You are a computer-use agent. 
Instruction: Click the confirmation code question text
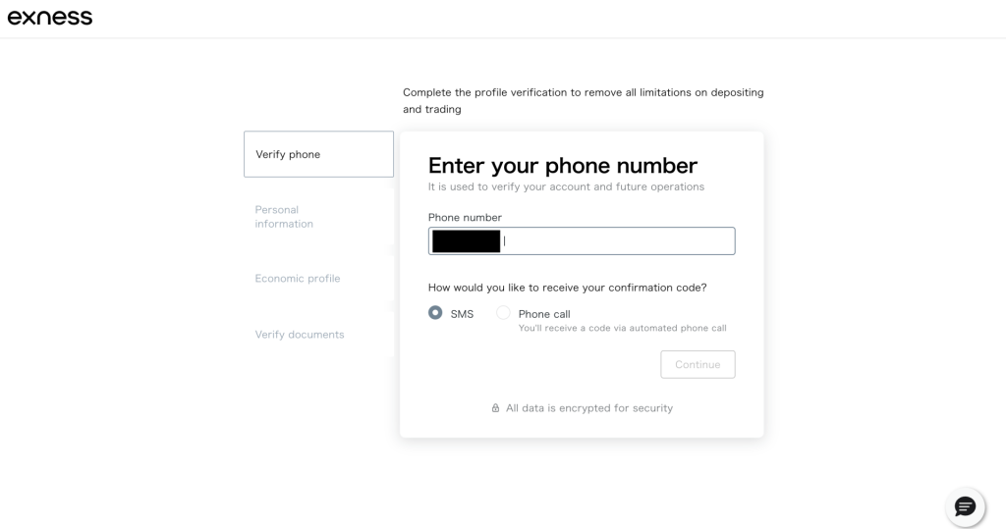click(x=567, y=288)
